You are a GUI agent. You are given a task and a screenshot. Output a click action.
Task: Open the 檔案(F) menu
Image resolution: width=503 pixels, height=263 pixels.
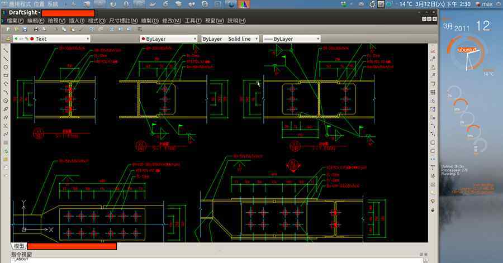pos(15,21)
